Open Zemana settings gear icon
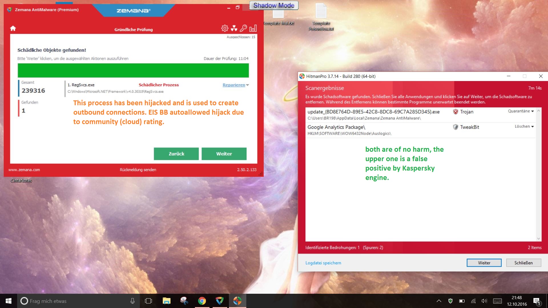This screenshot has width=548, height=308. click(225, 28)
